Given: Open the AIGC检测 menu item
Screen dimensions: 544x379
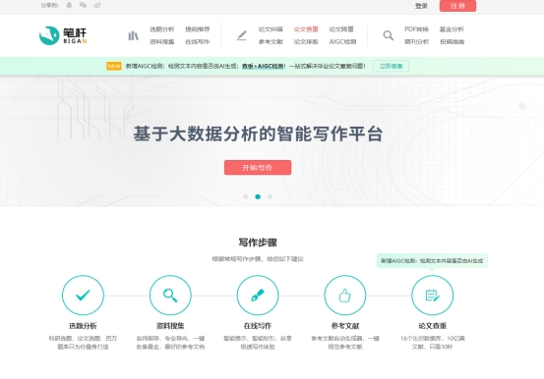Looking at the screenshot, I should [x=342, y=41].
